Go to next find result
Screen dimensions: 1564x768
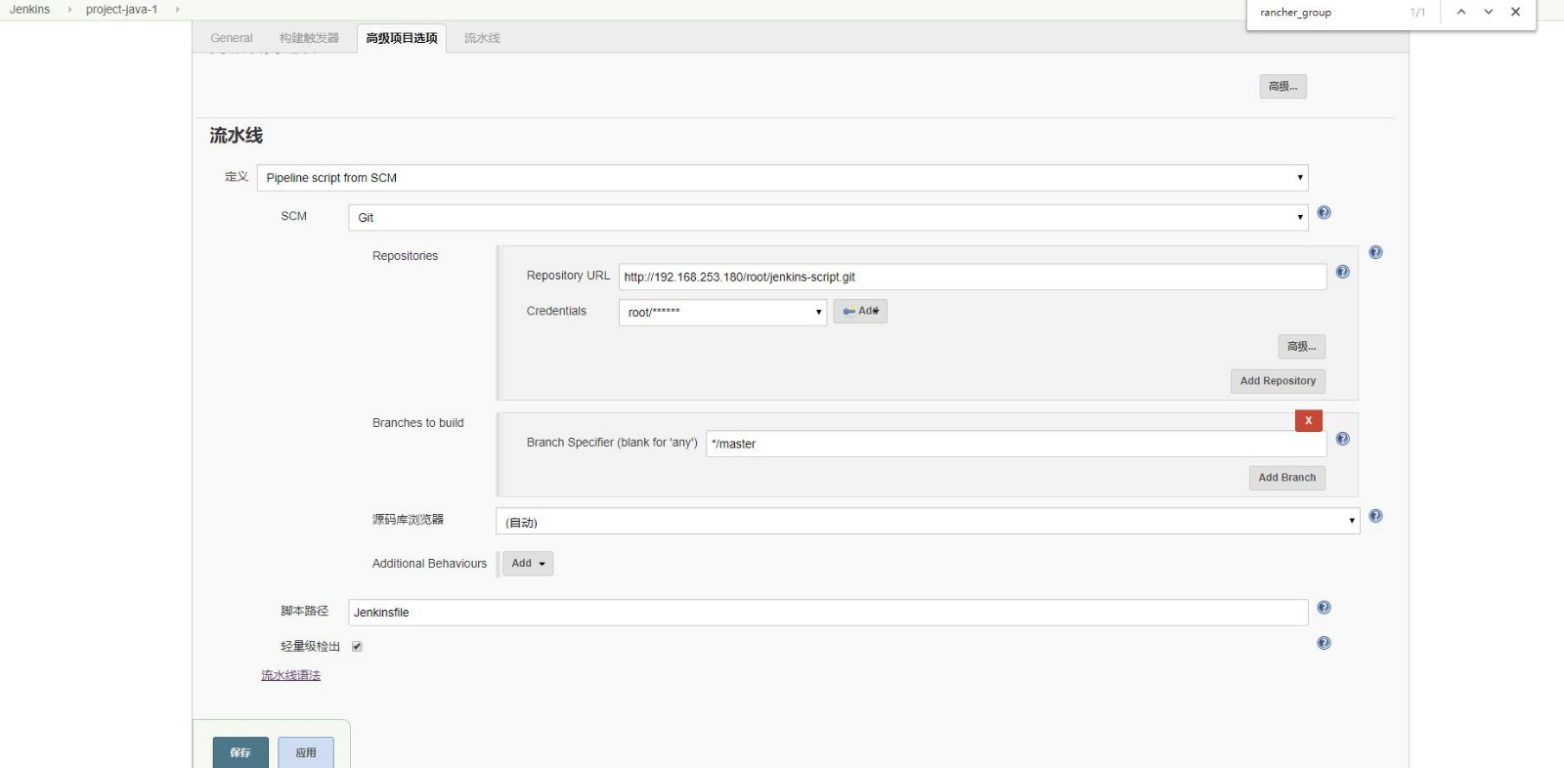(1488, 12)
